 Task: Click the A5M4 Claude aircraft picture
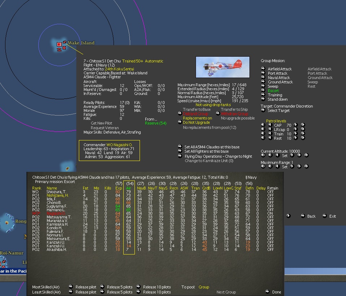pyautogui.click(x=223, y=67)
